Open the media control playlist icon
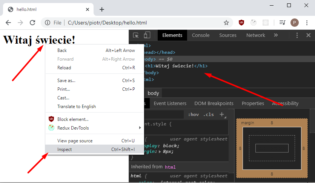This screenshot has height=183, width=315. click(283, 23)
